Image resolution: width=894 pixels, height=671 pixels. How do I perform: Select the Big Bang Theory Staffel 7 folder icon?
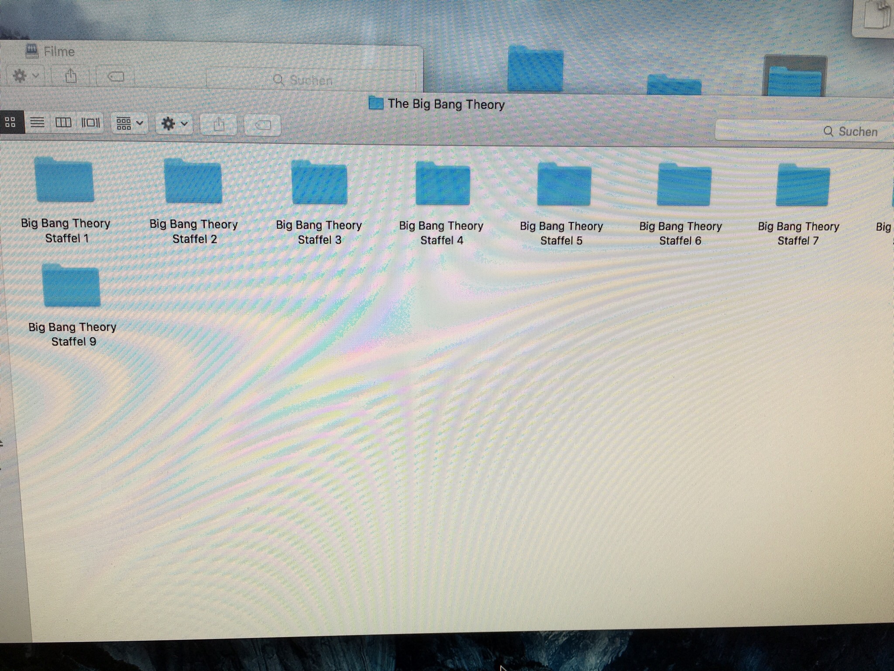click(x=803, y=185)
